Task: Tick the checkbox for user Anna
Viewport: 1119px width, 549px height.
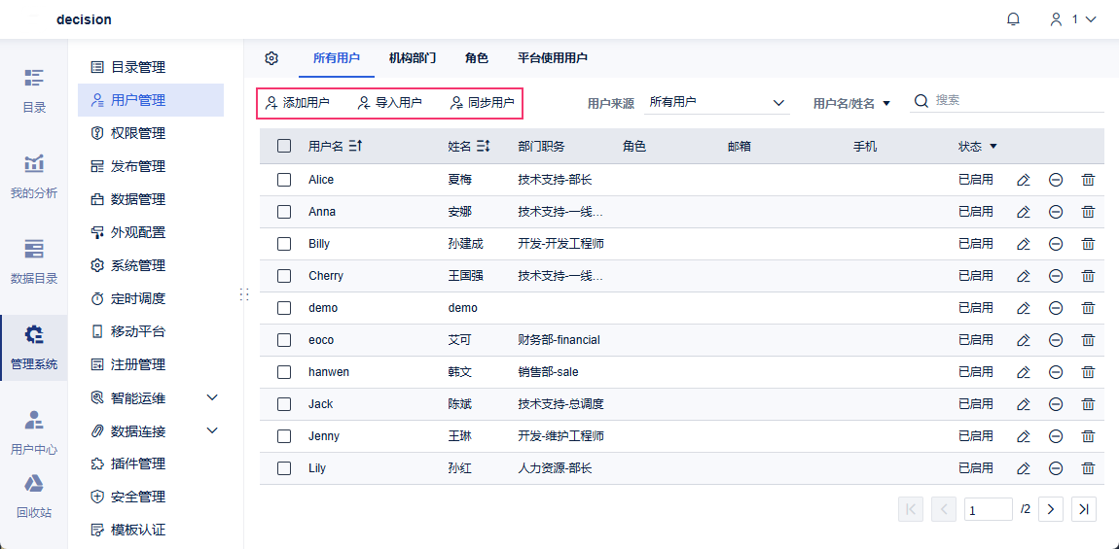Action: click(284, 212)
